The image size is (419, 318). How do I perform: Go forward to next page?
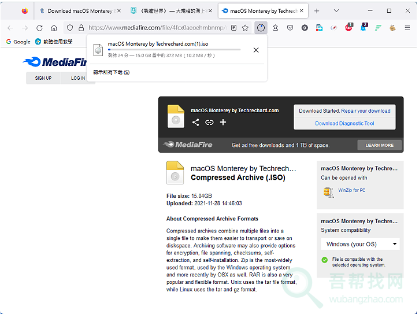[x=25, y=28]
